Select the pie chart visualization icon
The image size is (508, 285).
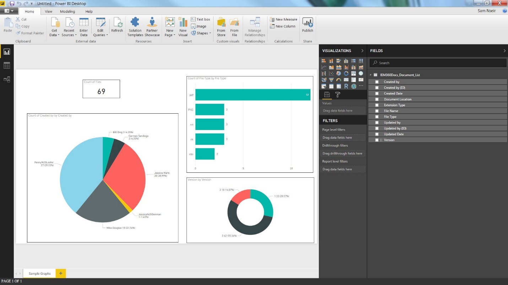pos(339,73)
